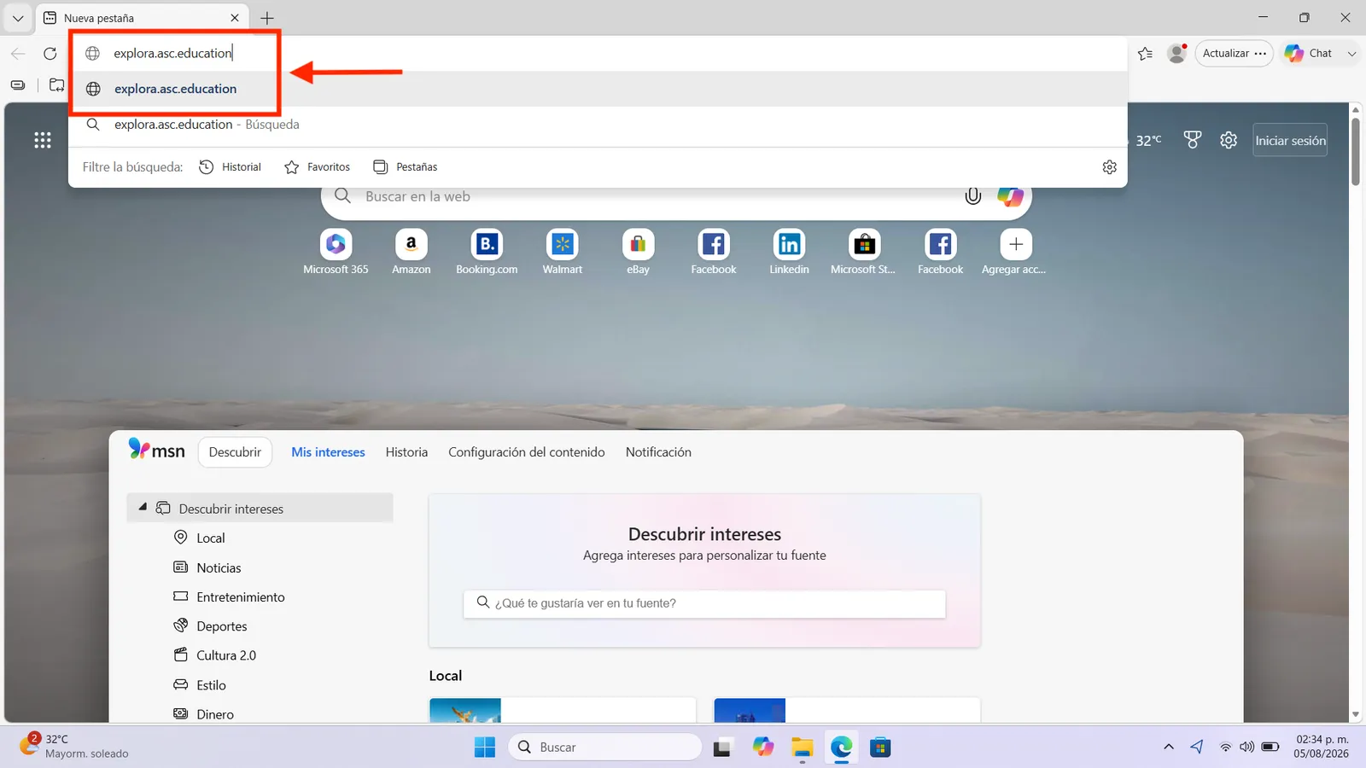1366x768 pixels.
Task: Close the Nueva pestaña tab
Action: pyautogui.click(x=235, y=18)
